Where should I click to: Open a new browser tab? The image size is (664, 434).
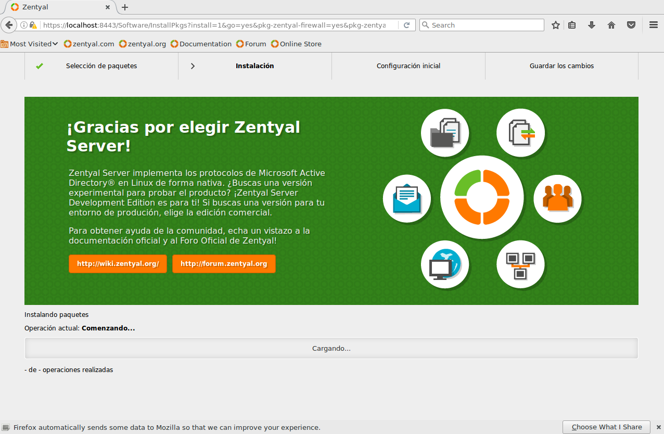(x=125, y=7)
